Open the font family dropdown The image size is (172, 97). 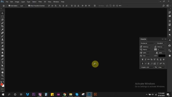(x=155, y=43)
